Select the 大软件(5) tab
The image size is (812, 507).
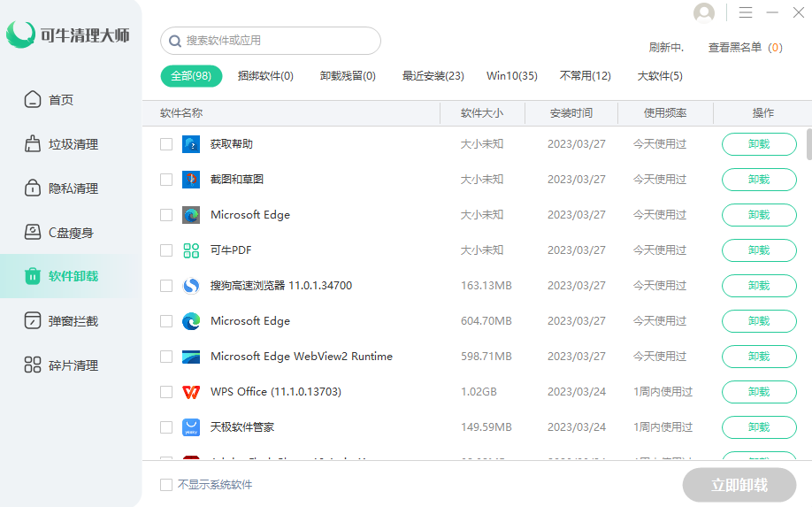coord(660,76)
